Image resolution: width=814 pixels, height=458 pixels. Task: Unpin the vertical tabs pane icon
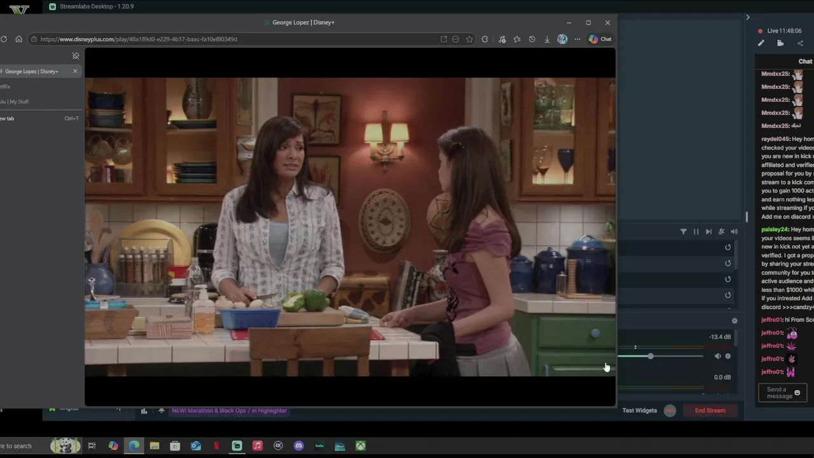76,56
